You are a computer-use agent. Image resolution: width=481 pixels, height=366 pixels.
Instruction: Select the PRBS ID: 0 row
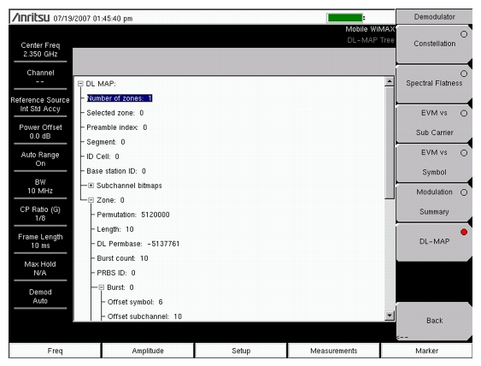coord(116,273)
